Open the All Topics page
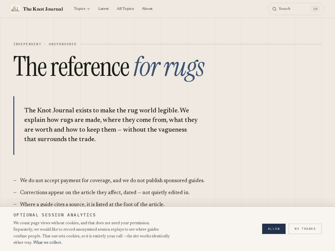 [x=125, y=9]
